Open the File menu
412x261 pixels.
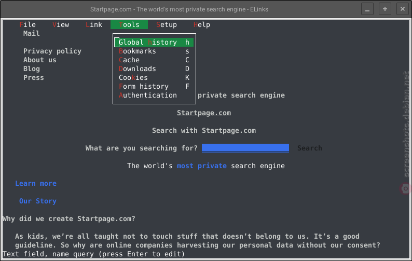[28, 25]
